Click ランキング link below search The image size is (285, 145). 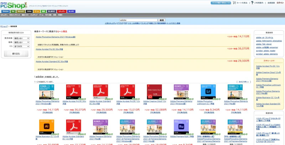(145, 23)
